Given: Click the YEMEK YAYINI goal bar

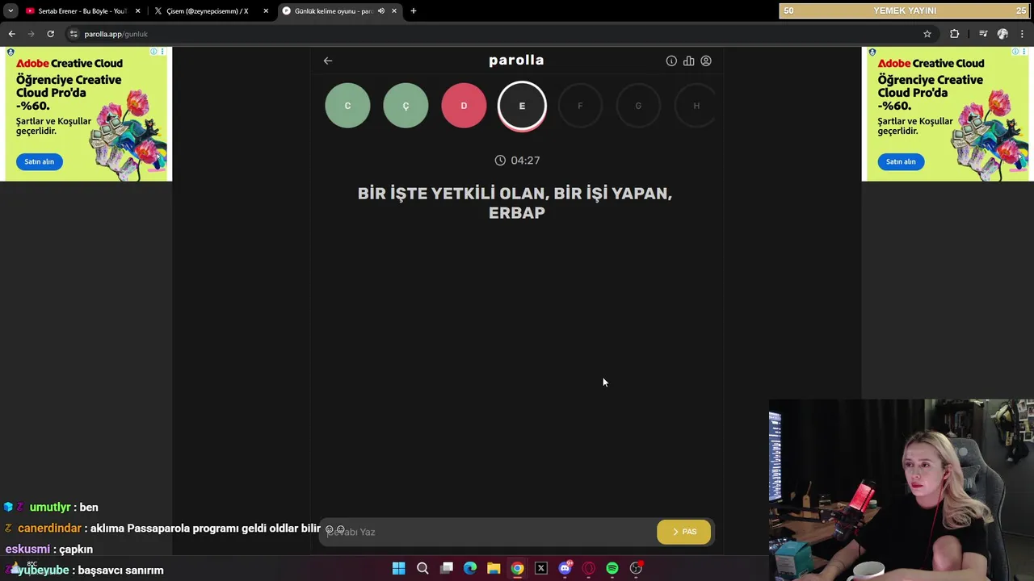Looking at the screenshot, I should (x=905, y=10).
